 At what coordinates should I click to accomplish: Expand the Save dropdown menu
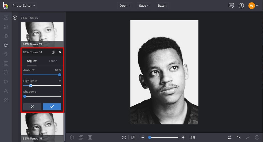click(x=144, y=6)
